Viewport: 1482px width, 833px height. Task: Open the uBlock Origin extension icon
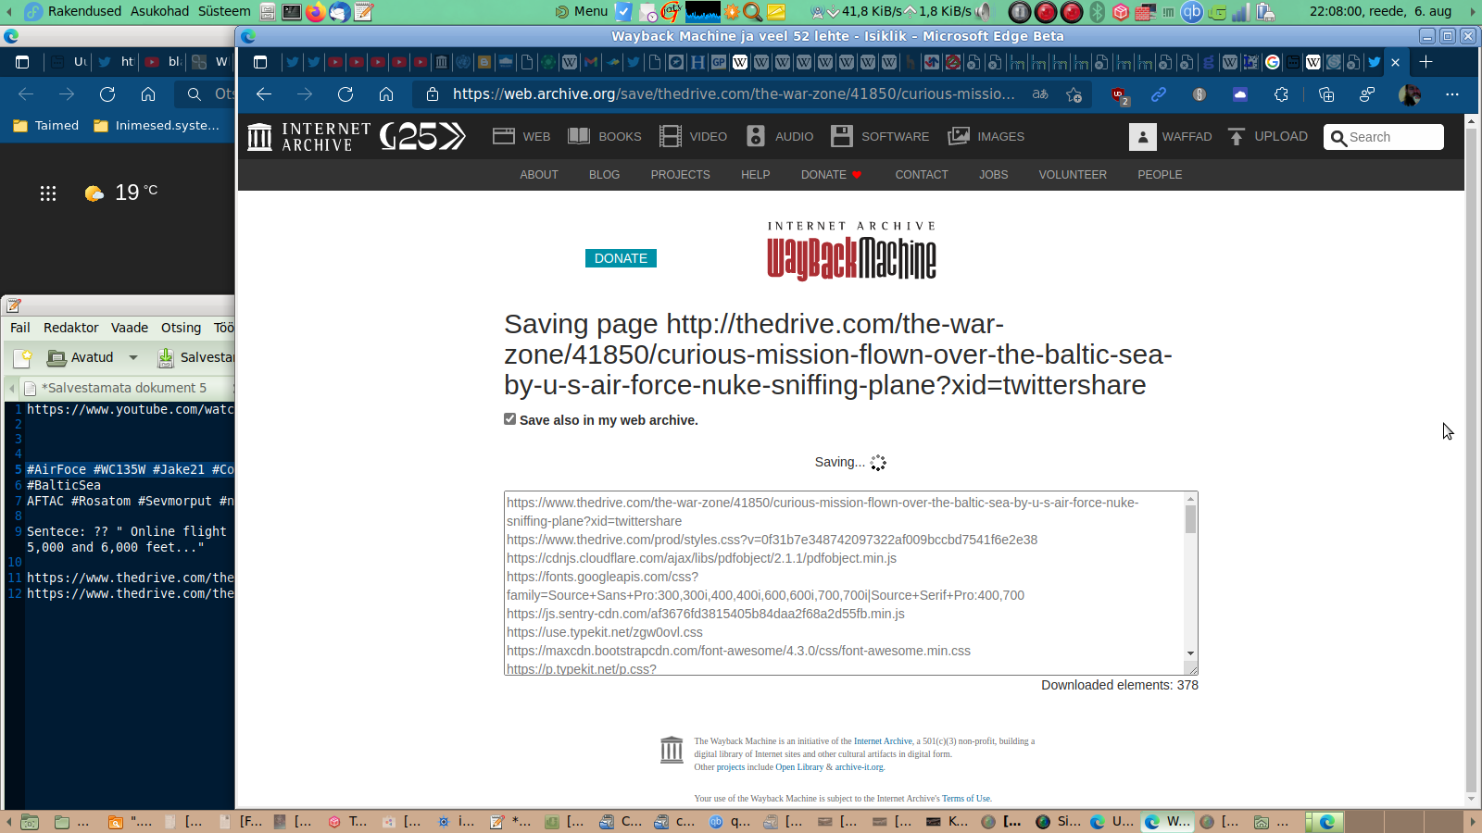(x=1119, y=94)
